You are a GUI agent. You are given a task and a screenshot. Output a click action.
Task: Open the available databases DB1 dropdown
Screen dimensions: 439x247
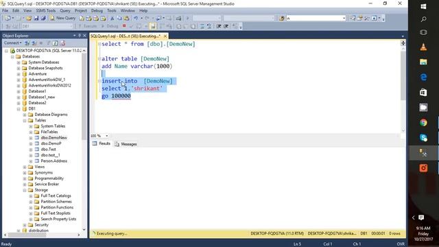point(71,26)
